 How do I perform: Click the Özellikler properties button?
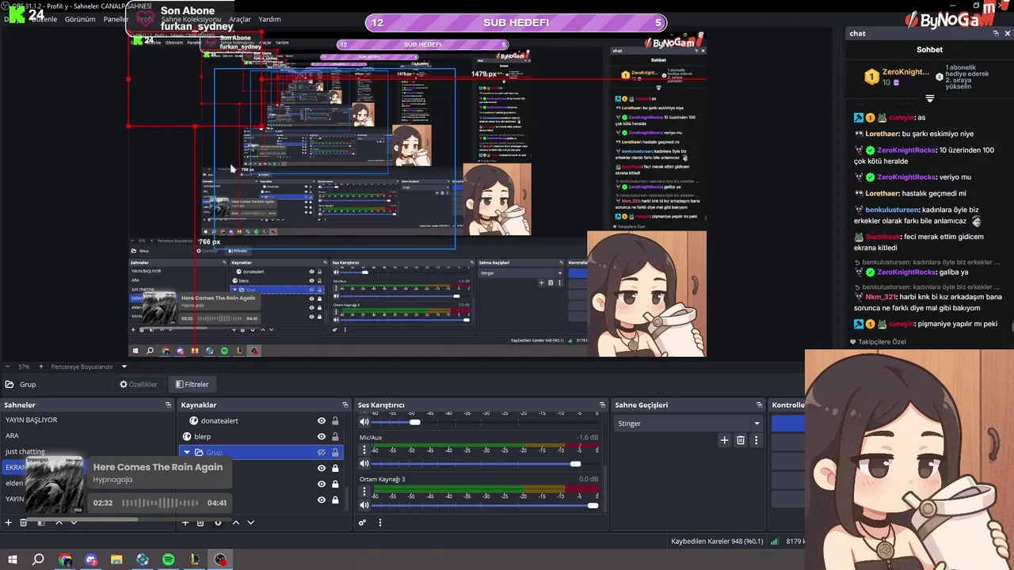(x=139, y=384)
